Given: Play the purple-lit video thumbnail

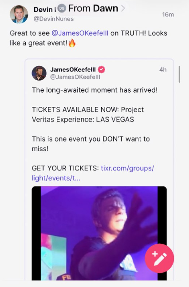Looking at the screenshot, I should (99, 233).
